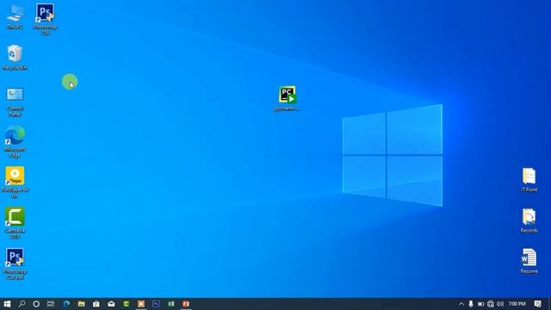
Task: Open Camtasia green taskbar icon
Action: (127, 304)
